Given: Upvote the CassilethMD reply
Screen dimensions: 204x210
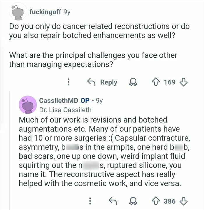Looking at the screenshot, I should (157, 201).
